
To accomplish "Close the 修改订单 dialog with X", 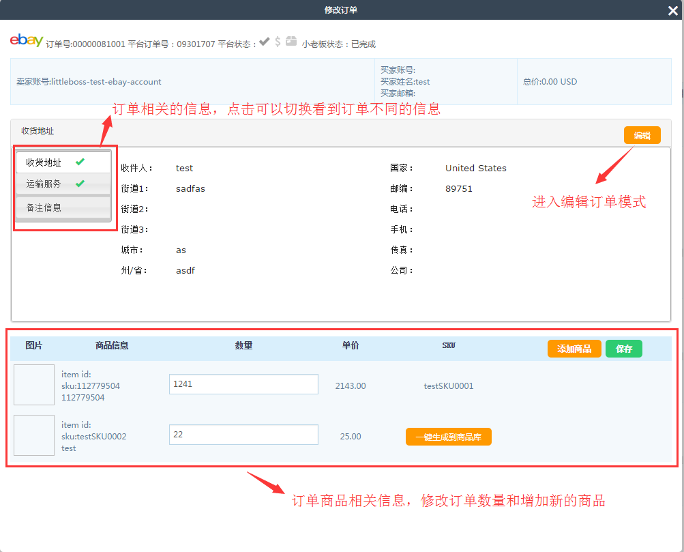I will tap(672, 10).
